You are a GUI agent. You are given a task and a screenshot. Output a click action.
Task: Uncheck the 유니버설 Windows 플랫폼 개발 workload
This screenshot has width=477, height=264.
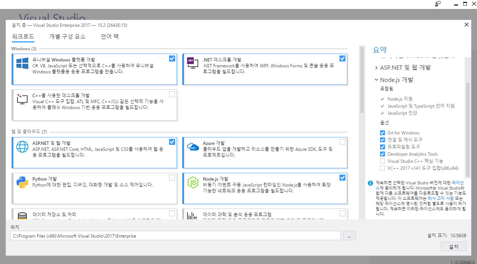[172, 58]
